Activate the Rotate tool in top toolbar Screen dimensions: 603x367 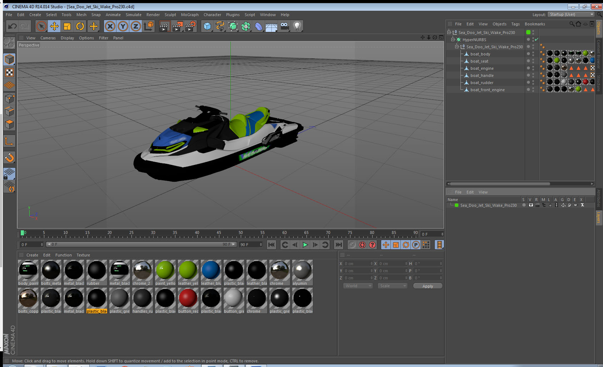(80, 26)
